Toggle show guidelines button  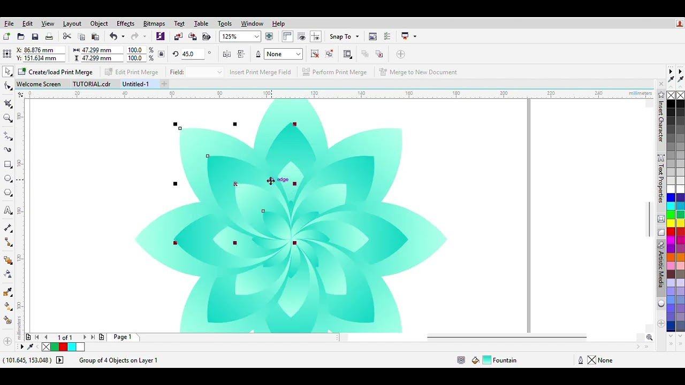pos(316,36)
